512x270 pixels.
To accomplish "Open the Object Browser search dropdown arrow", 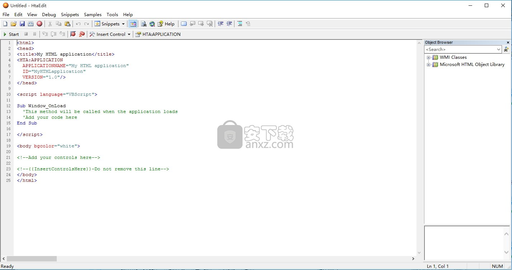I will click(x=499, y=49).
